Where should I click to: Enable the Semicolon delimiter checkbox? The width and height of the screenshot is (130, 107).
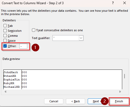click(5, 31)
